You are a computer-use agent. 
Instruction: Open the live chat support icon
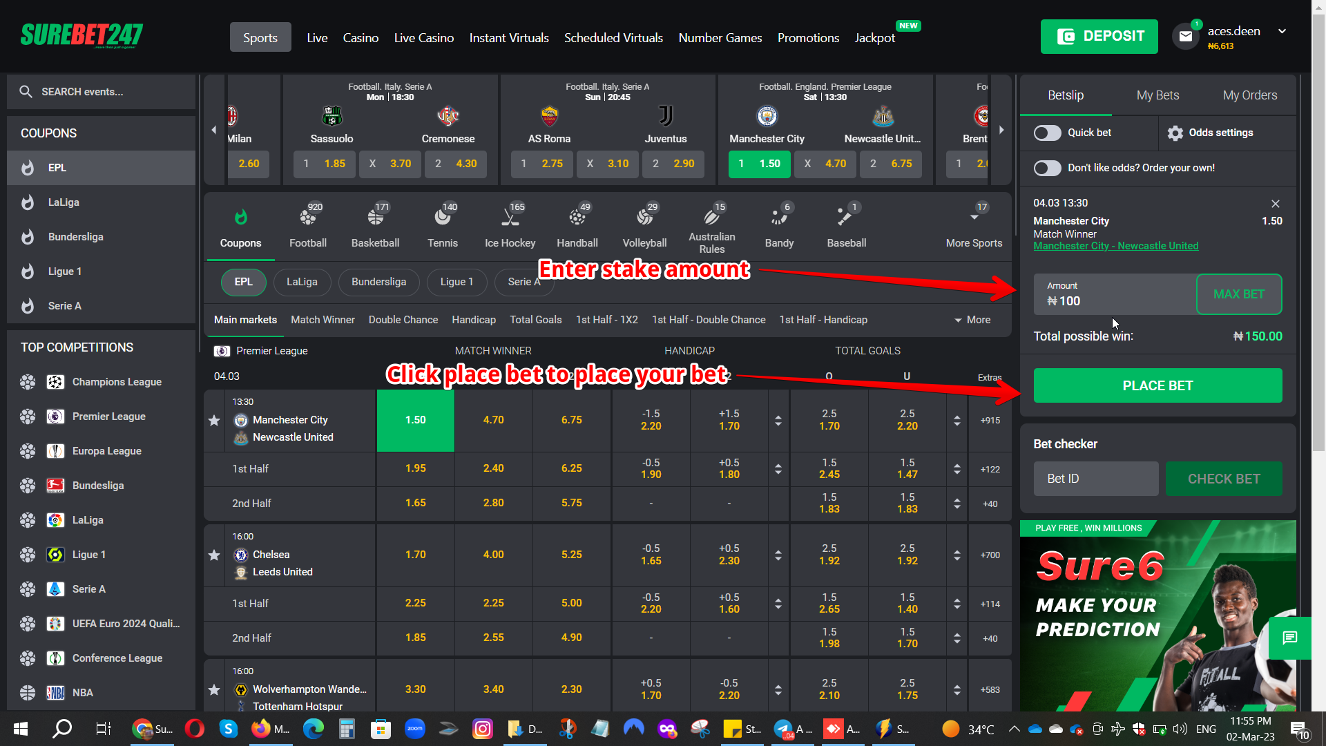(1290, 638)
